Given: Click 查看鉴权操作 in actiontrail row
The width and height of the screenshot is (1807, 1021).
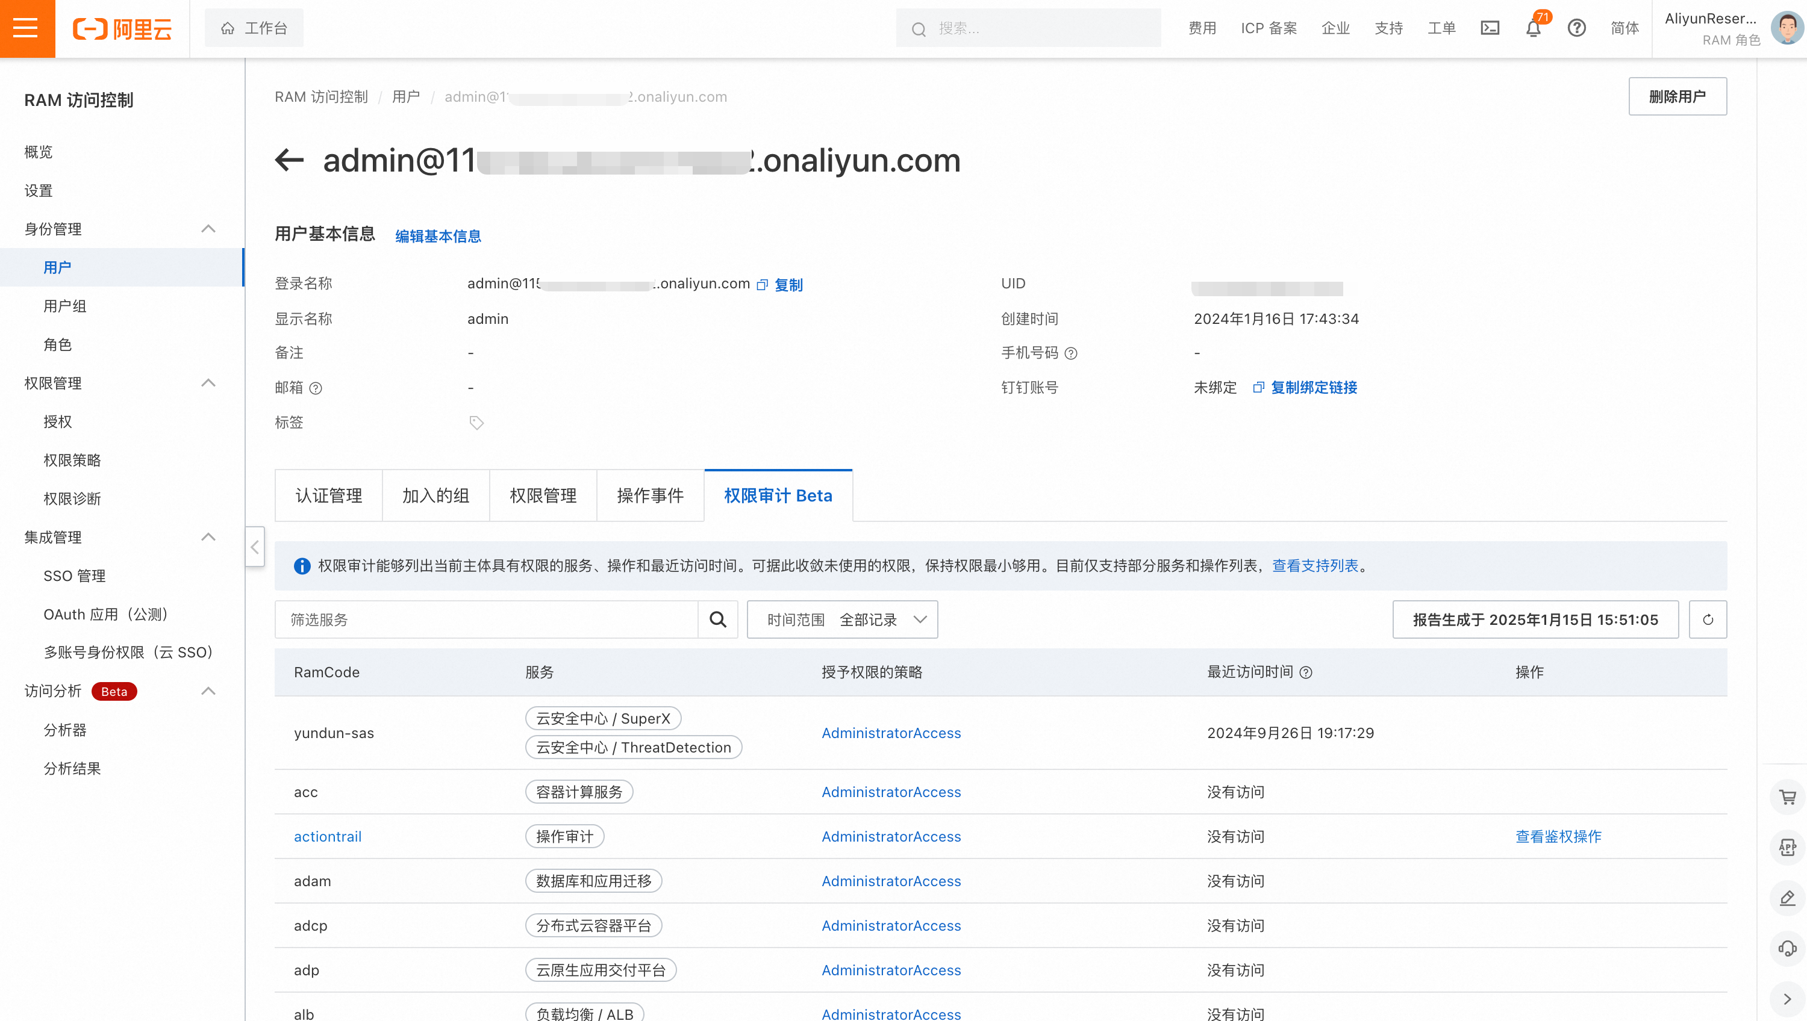Looking at the screenshot, I should pos(1558,837).
